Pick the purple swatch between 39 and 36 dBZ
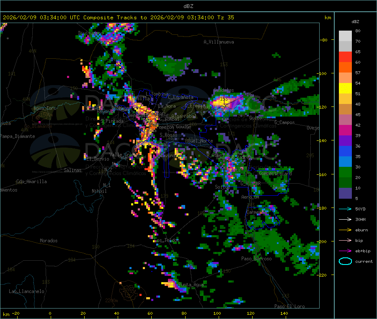The height and width of the screenshot is (319, 377). pos(345,141)
